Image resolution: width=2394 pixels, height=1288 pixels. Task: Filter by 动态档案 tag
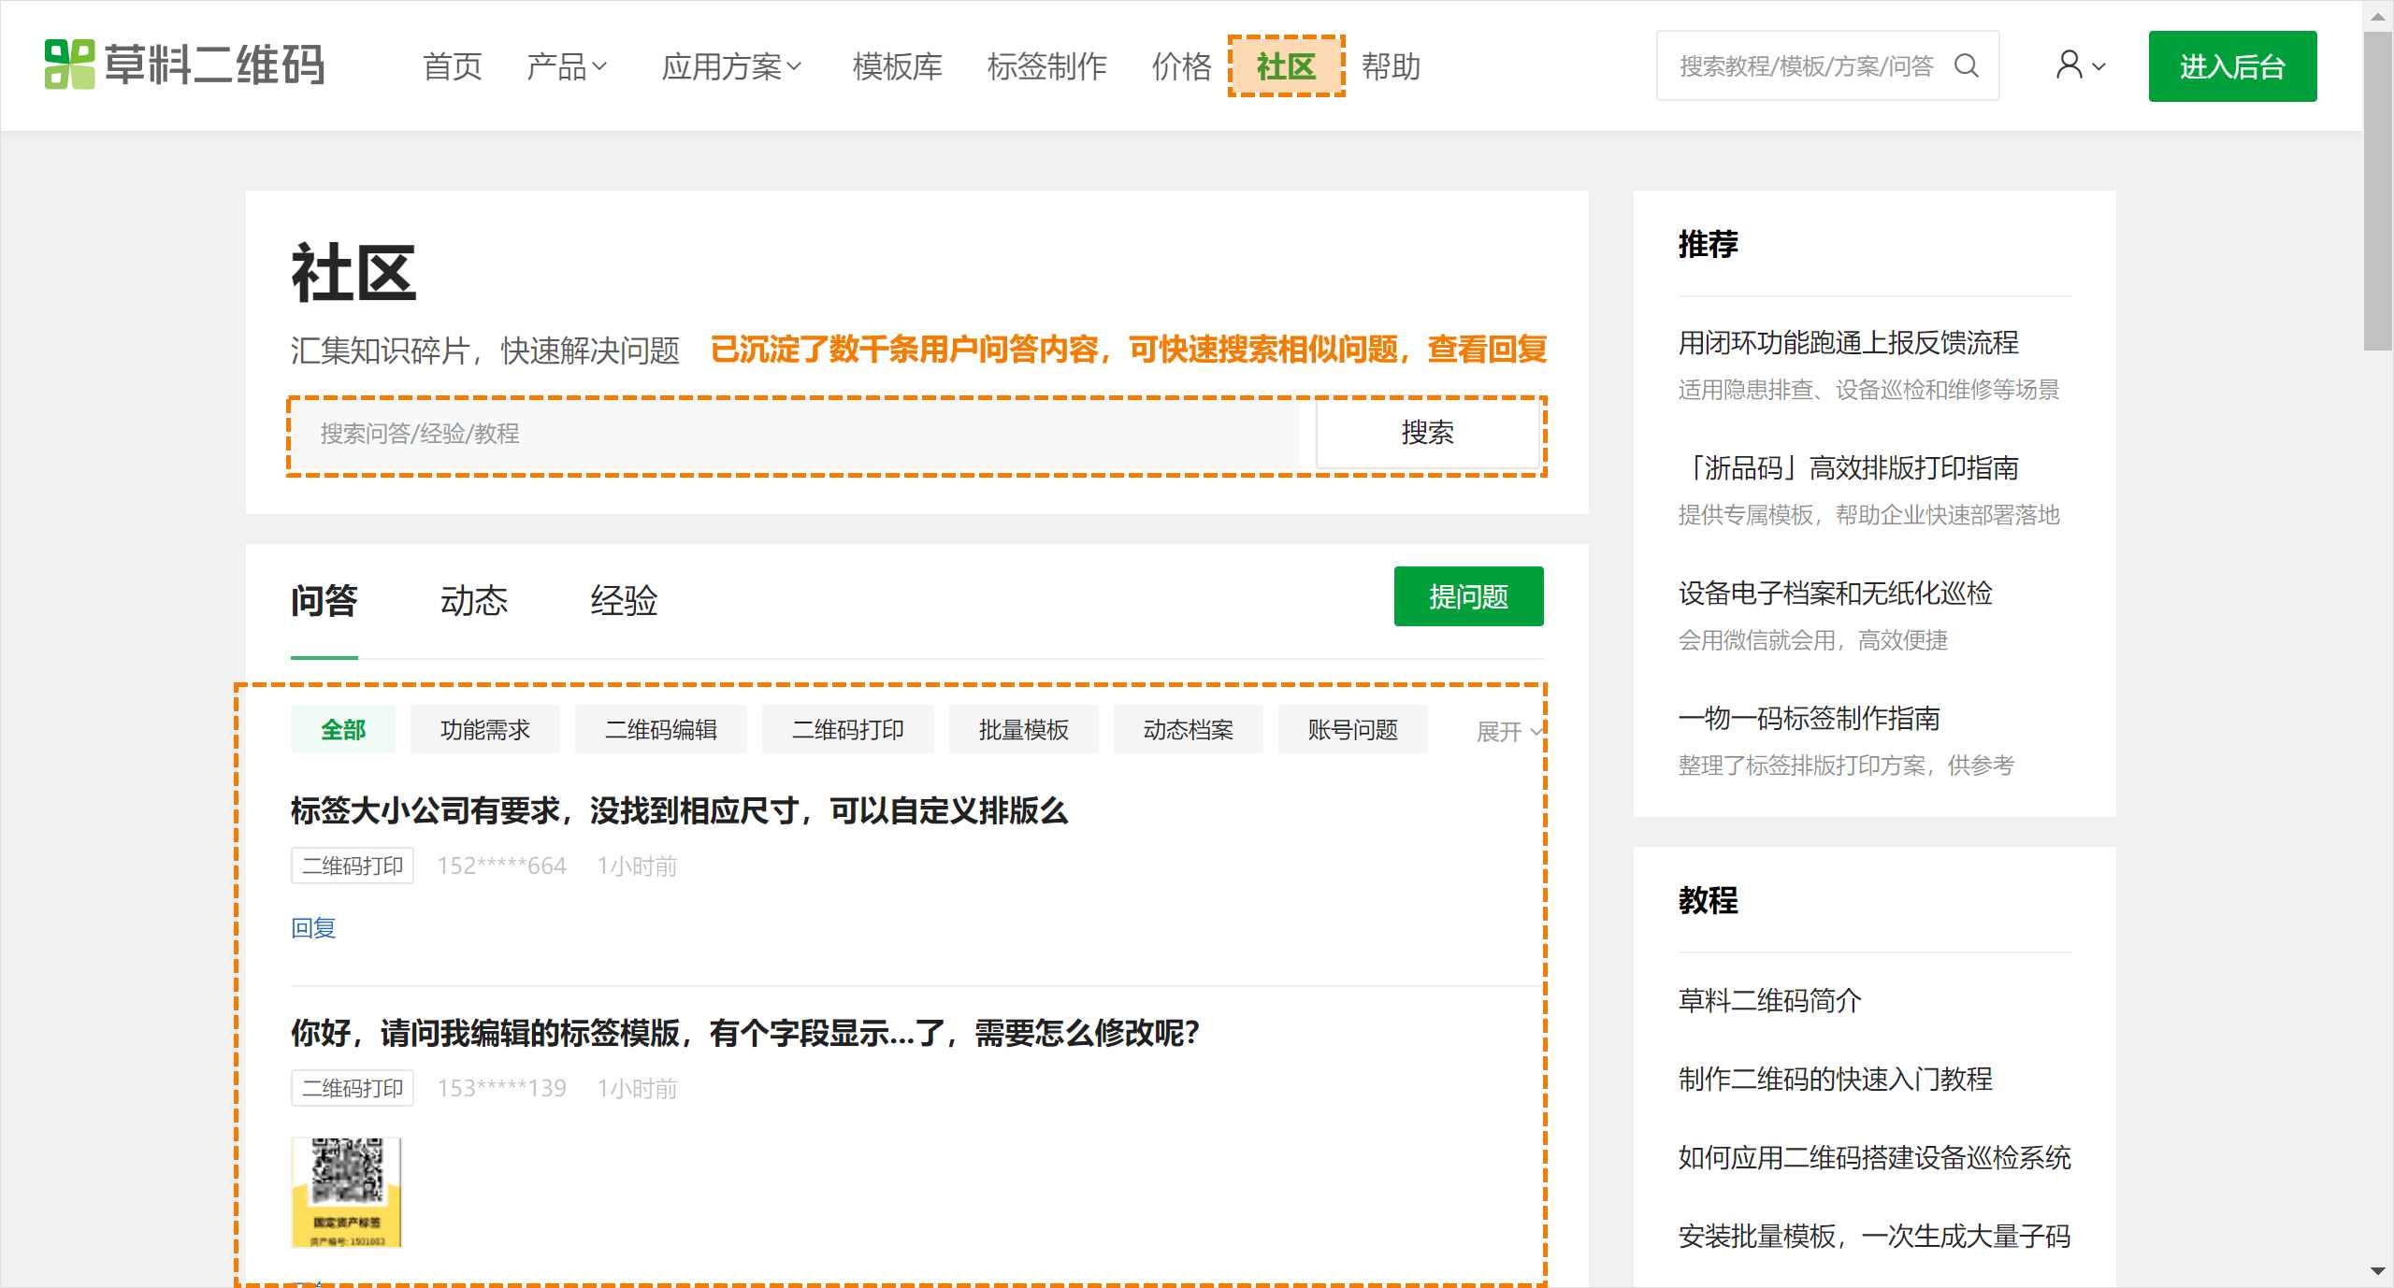(1189, 729)
